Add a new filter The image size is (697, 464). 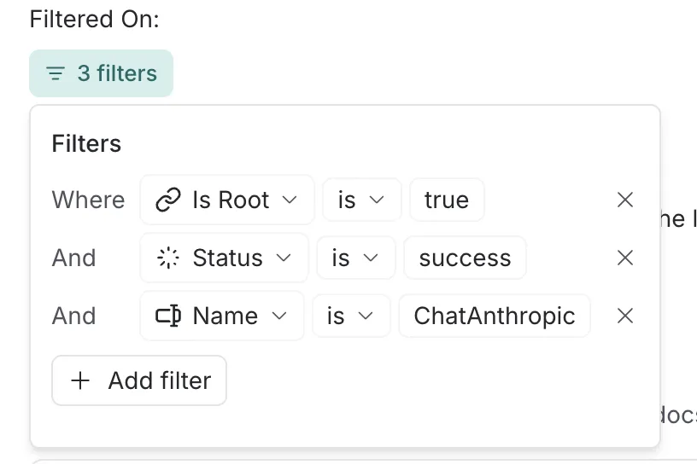pyautogui.click(x=139, y=380)
